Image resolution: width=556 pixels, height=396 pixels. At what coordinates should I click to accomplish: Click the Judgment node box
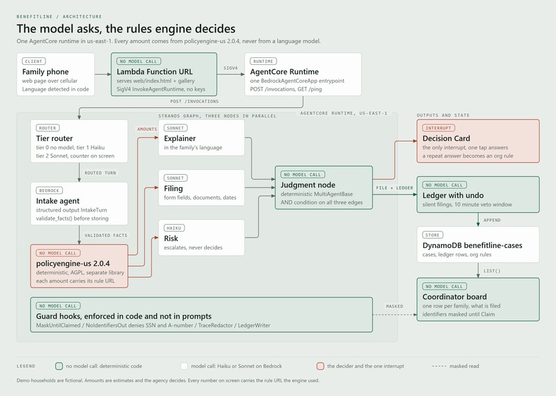tap(324, 187)
